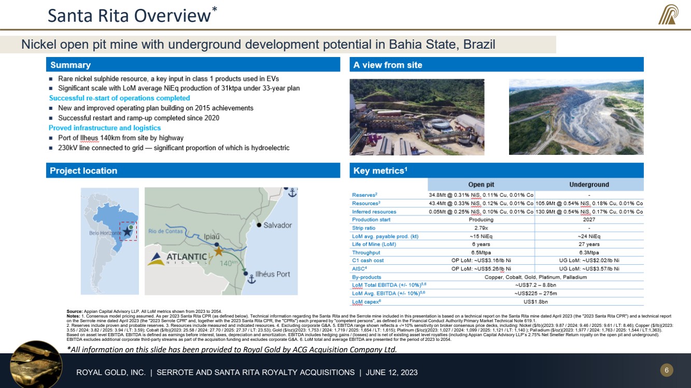Open the processing plant aerial photo

(417, 117)
